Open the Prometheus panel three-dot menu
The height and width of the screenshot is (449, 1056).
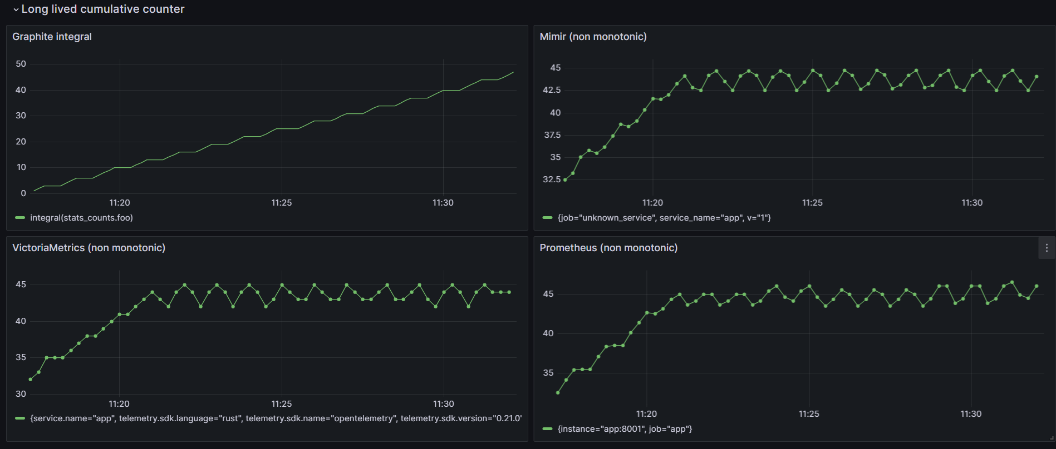[x=1047, y=248]
